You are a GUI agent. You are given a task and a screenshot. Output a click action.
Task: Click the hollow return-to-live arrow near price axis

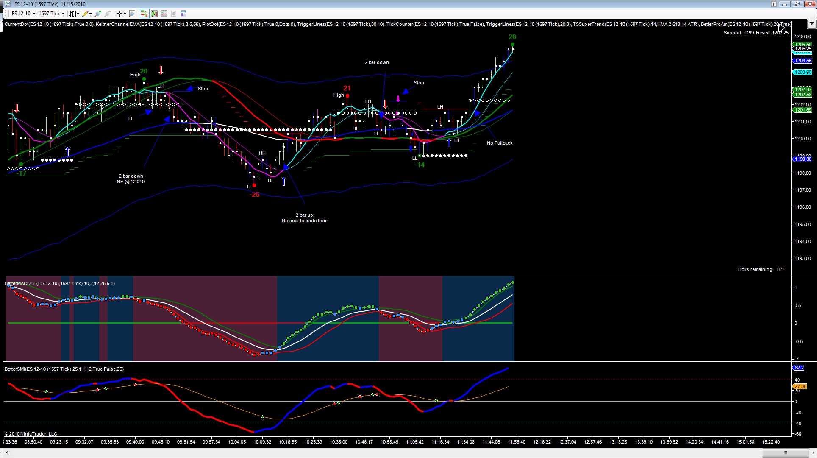click(783, 28)
